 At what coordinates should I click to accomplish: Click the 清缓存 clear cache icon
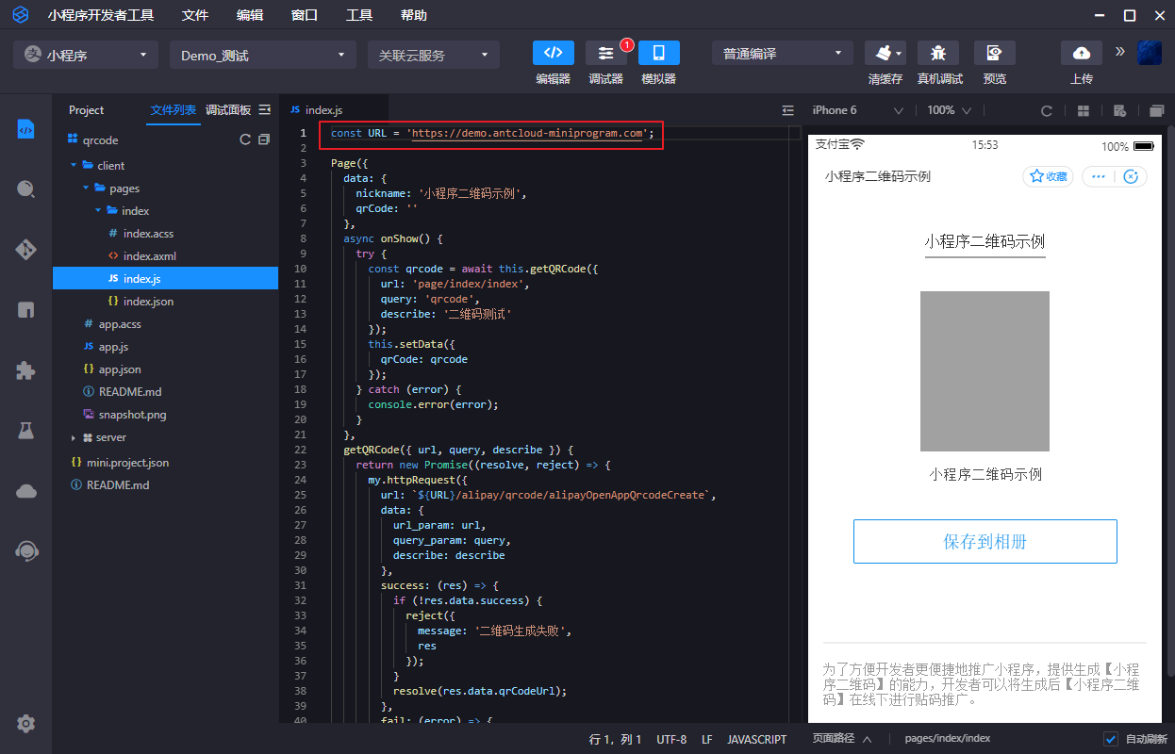click(x=883, y=53)
